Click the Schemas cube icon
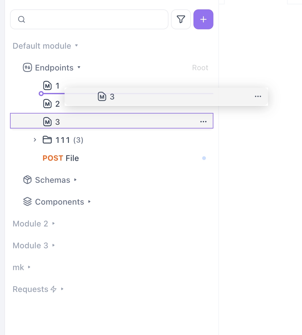 click(x=27, y=180)
